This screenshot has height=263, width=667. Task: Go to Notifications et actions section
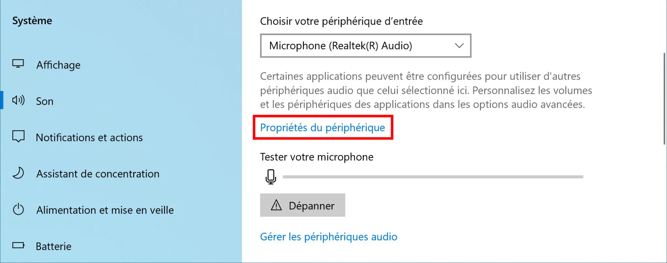[x=89, y=137]
